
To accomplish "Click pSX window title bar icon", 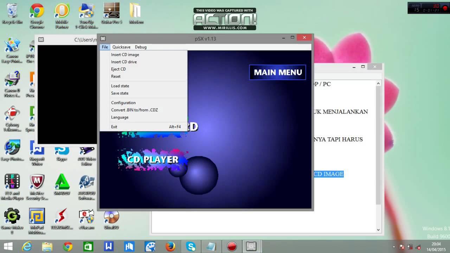I will pos(103,38).
